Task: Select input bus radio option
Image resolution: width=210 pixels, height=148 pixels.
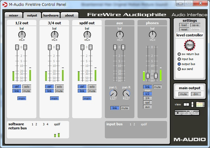Action: click(x=179, y=59)
